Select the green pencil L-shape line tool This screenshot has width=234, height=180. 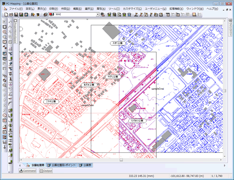coord(10,58)
